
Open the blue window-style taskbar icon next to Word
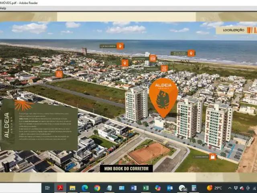click(122, 188)
